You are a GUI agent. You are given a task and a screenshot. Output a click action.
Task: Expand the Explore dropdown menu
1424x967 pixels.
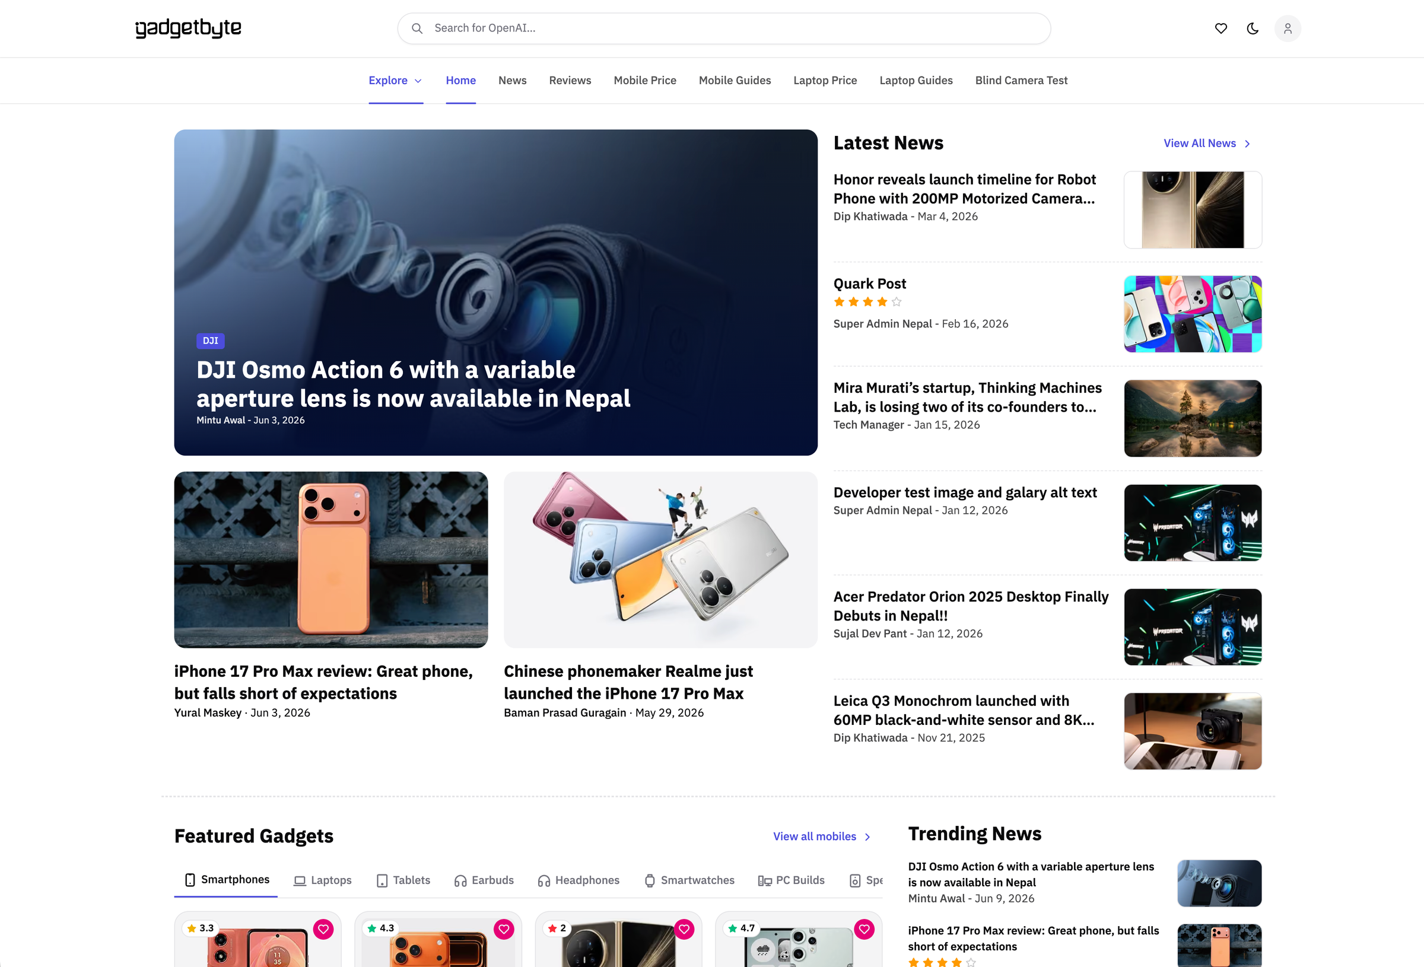point(395,80)
